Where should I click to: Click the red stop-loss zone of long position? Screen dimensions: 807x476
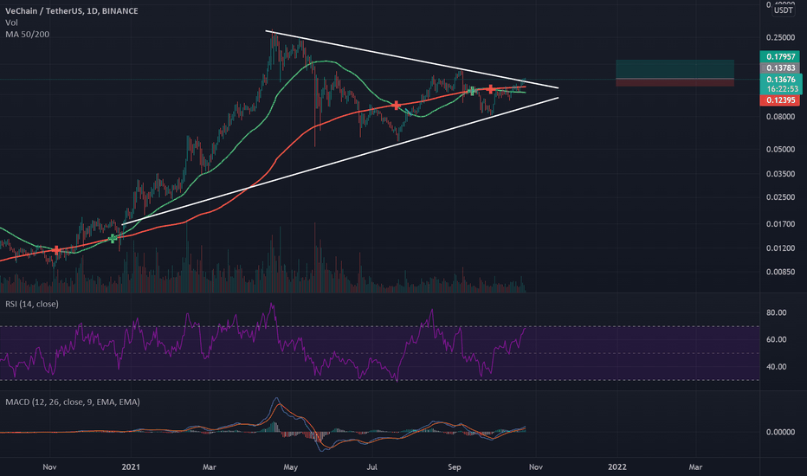click(675, 82)
